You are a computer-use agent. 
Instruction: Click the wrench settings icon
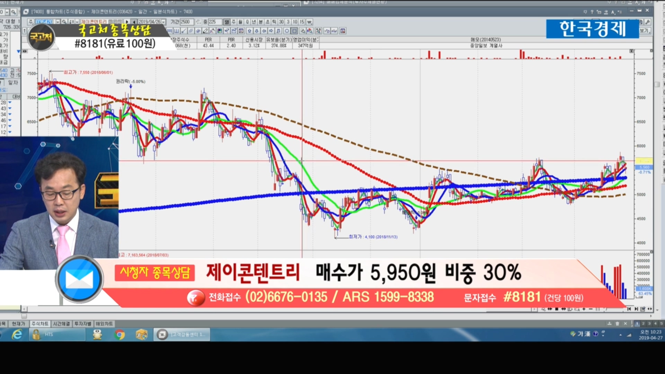(x=648, y=22)
